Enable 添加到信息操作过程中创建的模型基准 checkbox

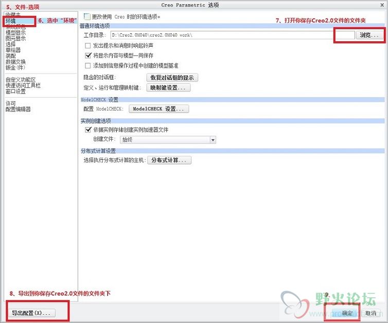(87, 66)
